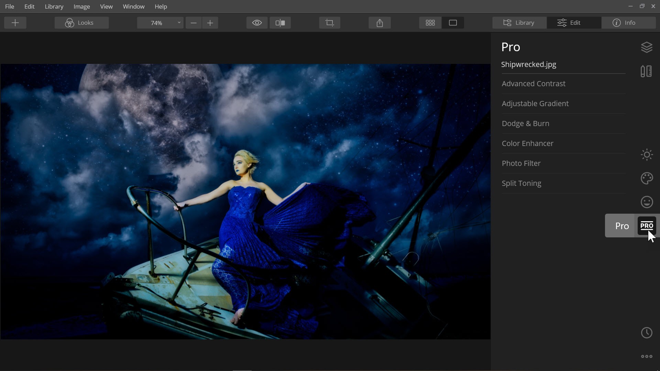This screenshot has height=371, width=660.
Task: Toggle before/after compare view
Action: (x=280, y=23)
